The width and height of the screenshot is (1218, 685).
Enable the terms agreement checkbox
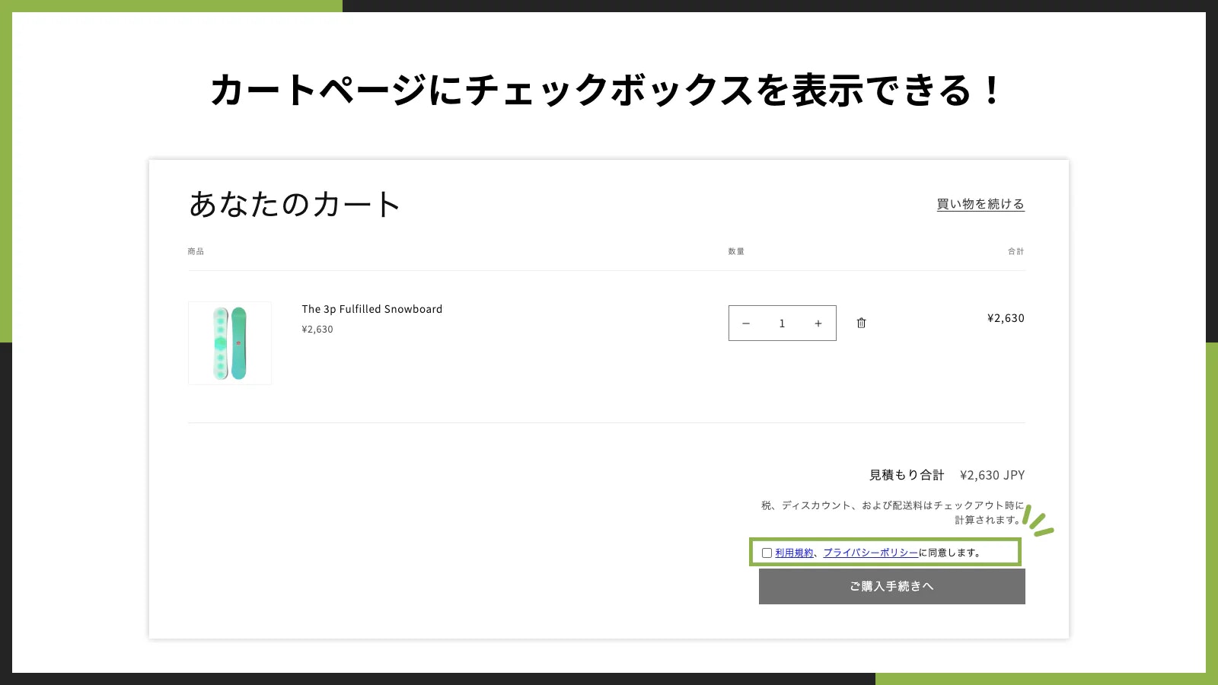[767, 553]
